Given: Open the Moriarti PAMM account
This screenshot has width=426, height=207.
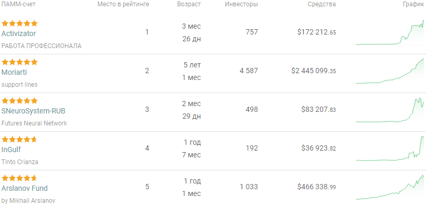Looking at the screenshot, I should click(x=14, y=72).
